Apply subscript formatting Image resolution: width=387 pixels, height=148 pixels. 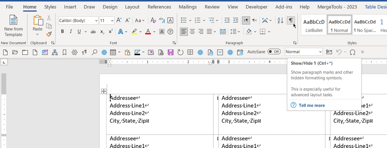(102, 32)
